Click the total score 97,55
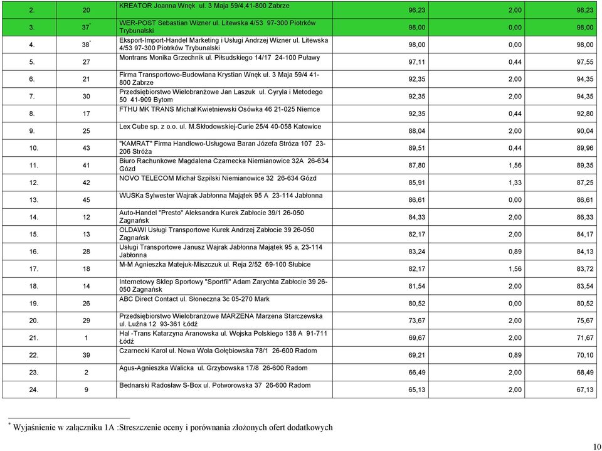 584,62
